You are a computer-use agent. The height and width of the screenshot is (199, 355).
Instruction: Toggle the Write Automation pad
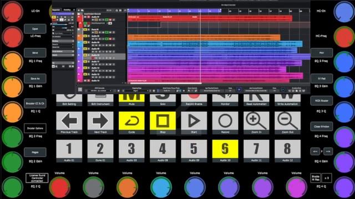pos(287,100)
